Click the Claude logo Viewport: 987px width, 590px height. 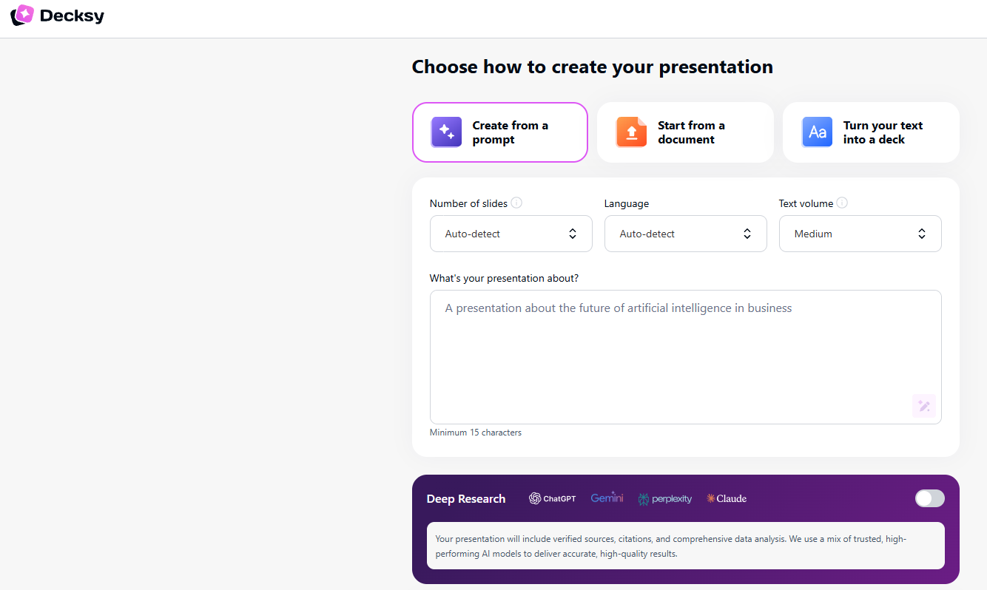[727, 498]
